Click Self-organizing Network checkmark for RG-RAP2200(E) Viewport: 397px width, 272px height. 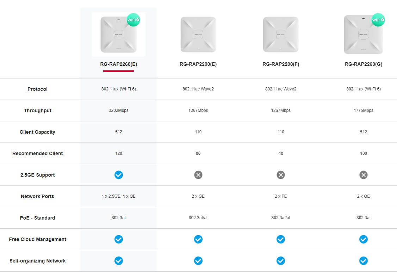198,261
